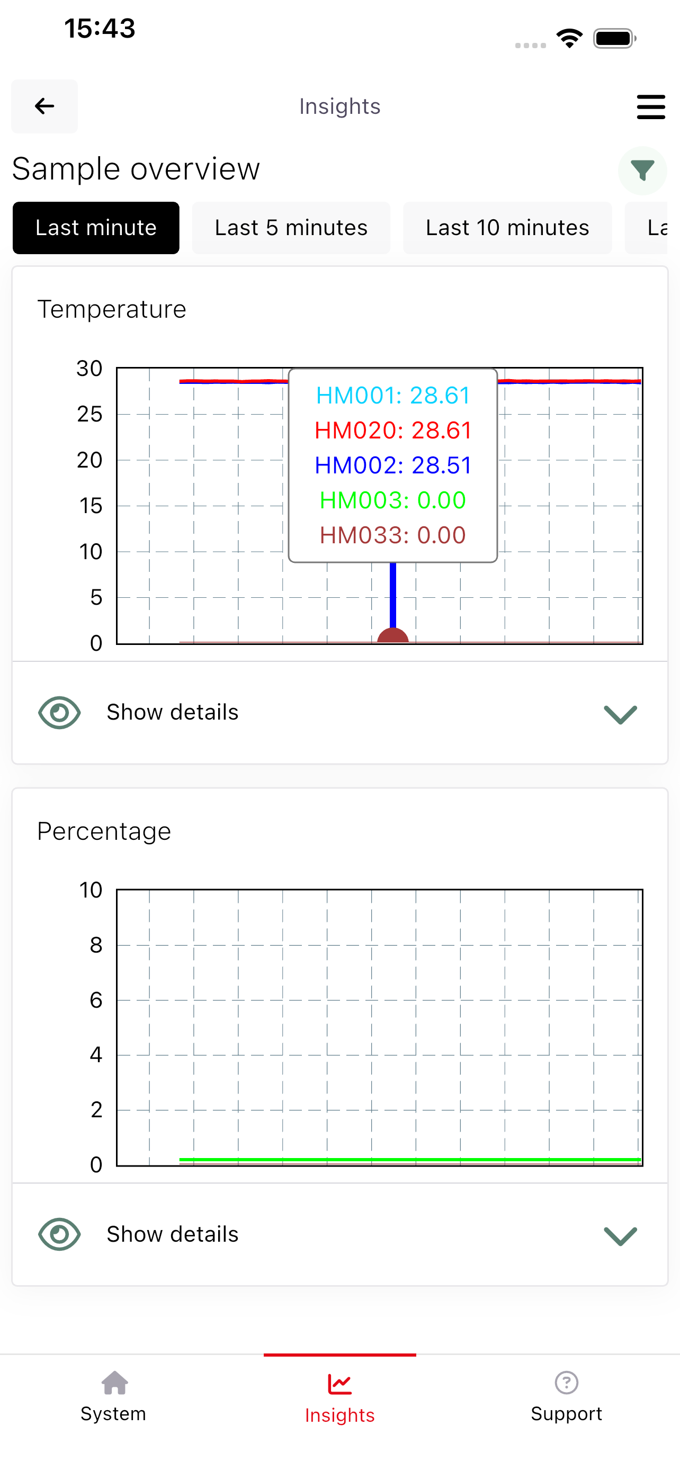Image resolution: width=680 pixels, height=1471 pixels.
Task: Click the 8 label on Percentage axis
Action: coord(96,945)
